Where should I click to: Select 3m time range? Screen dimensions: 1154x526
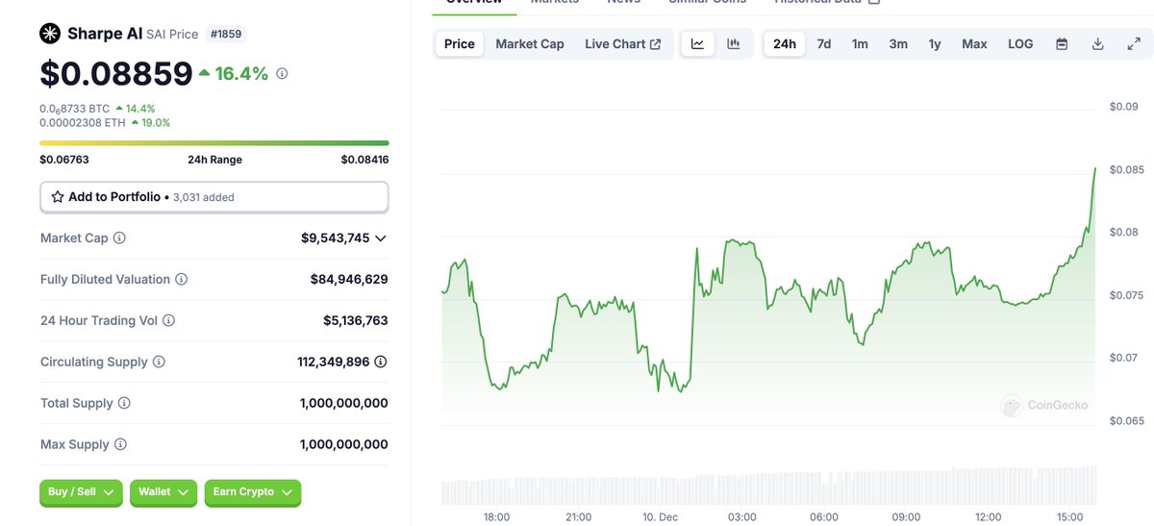pos(898,44)
